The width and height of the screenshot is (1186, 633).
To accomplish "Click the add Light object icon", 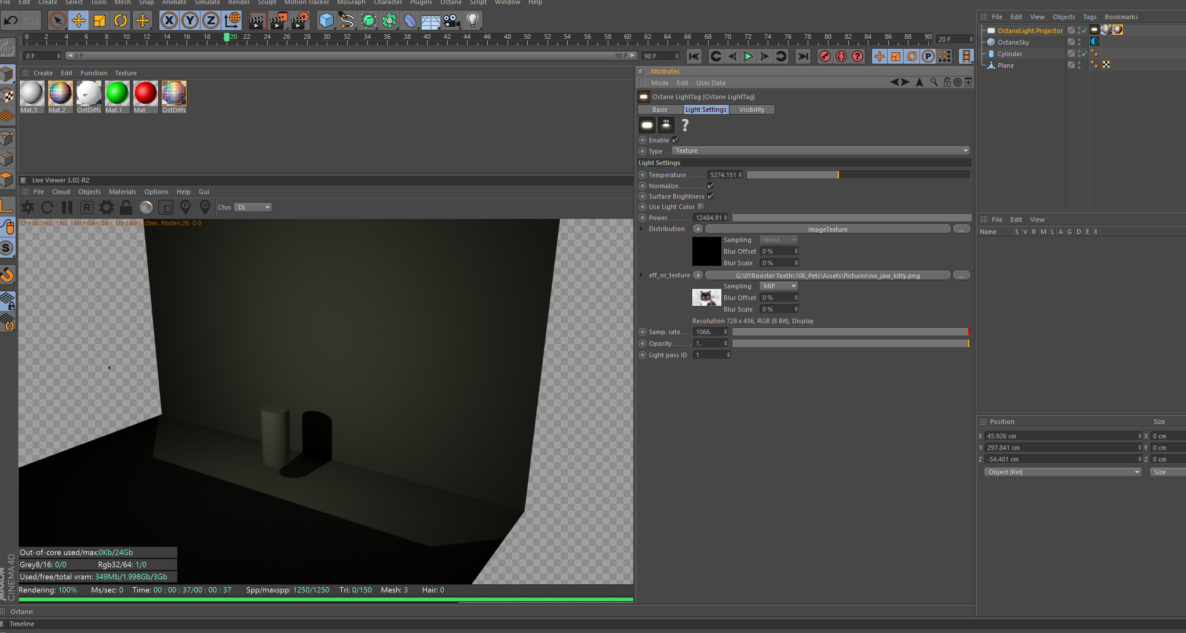I will [473, 21].
